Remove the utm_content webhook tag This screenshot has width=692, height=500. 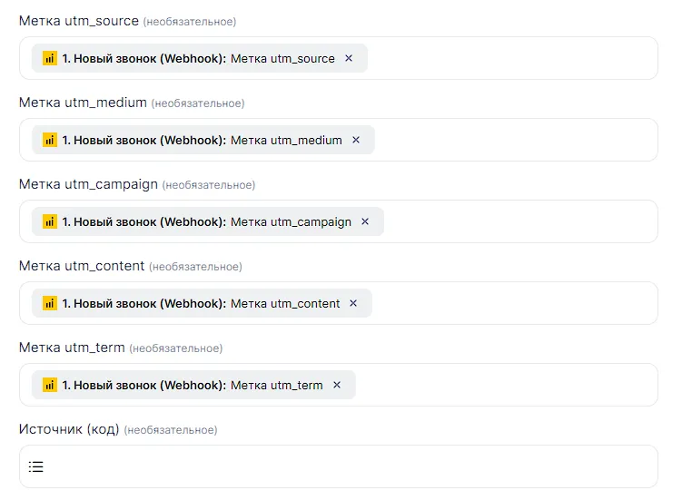point(353,303)
